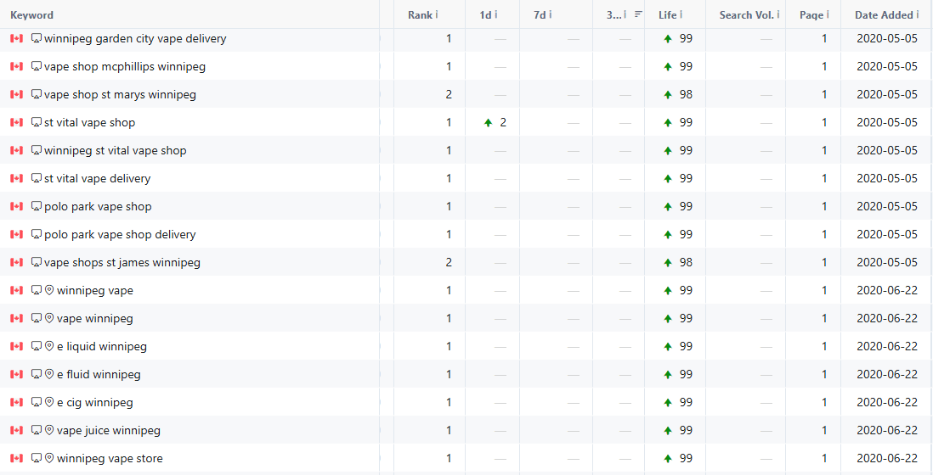Click the Search Vol. info icon
Screen dimensions: 933x475
point(777,14)
